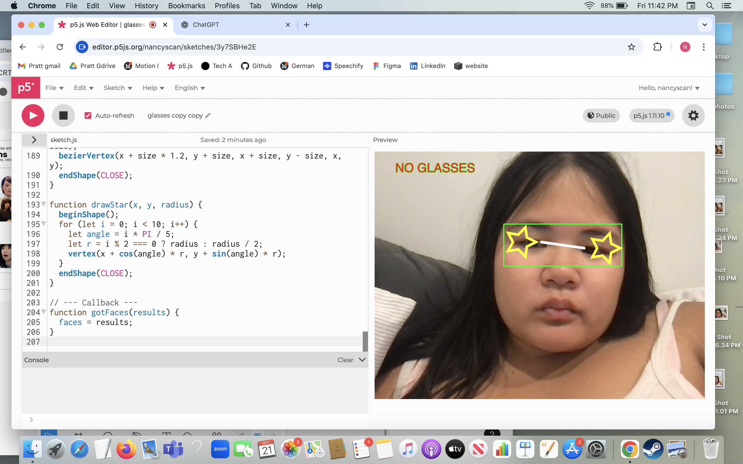Reload the current page
This screenshot has width=743, height=464.
click(60, 47)
